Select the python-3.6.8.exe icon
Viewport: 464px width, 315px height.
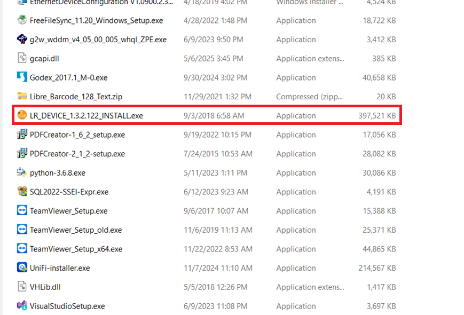coord(22,172)
